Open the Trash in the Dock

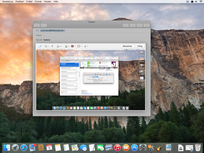point(198,147)
